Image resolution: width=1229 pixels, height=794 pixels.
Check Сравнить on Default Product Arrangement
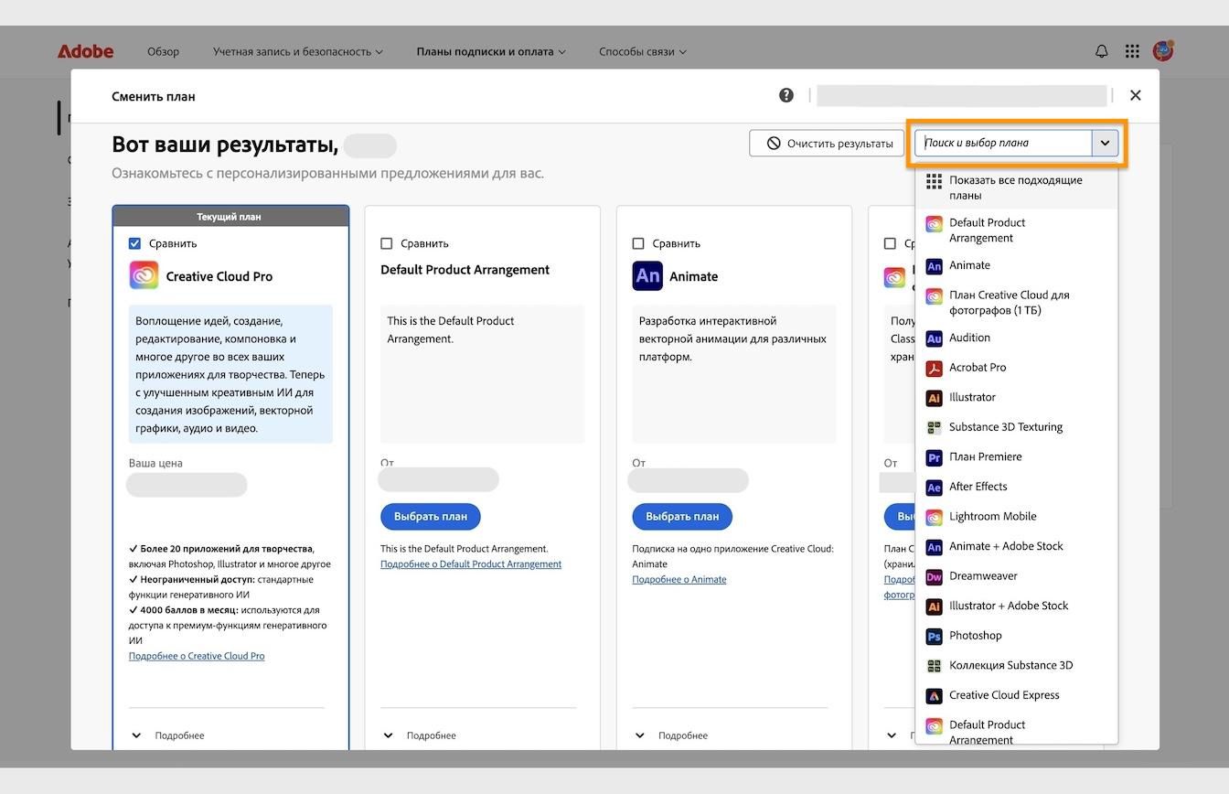click(386, 242)
